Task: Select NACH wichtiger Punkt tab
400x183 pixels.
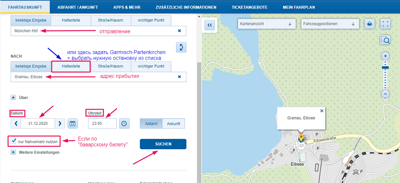Action: coord(151,66)
